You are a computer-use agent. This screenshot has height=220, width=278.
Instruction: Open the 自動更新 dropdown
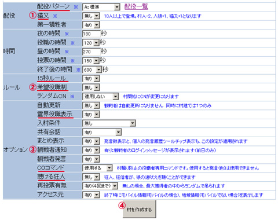[x=91, y=105]
